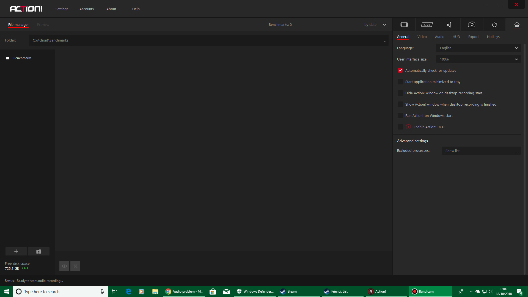Open the screenshots capture mode

pyautogui.click(x=471, y=24)
